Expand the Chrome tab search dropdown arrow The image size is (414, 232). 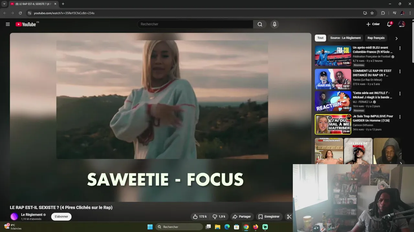coord(4,4)
